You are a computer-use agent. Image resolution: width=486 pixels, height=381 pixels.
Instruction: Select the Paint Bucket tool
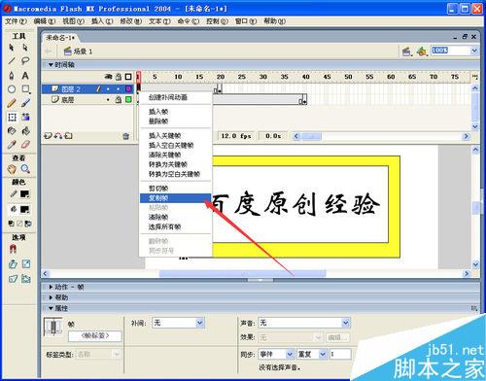point(25,131)
